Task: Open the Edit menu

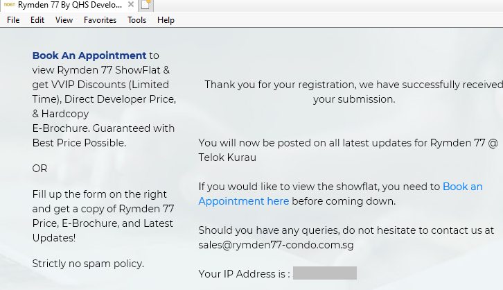Action: [x=37, y=20]
